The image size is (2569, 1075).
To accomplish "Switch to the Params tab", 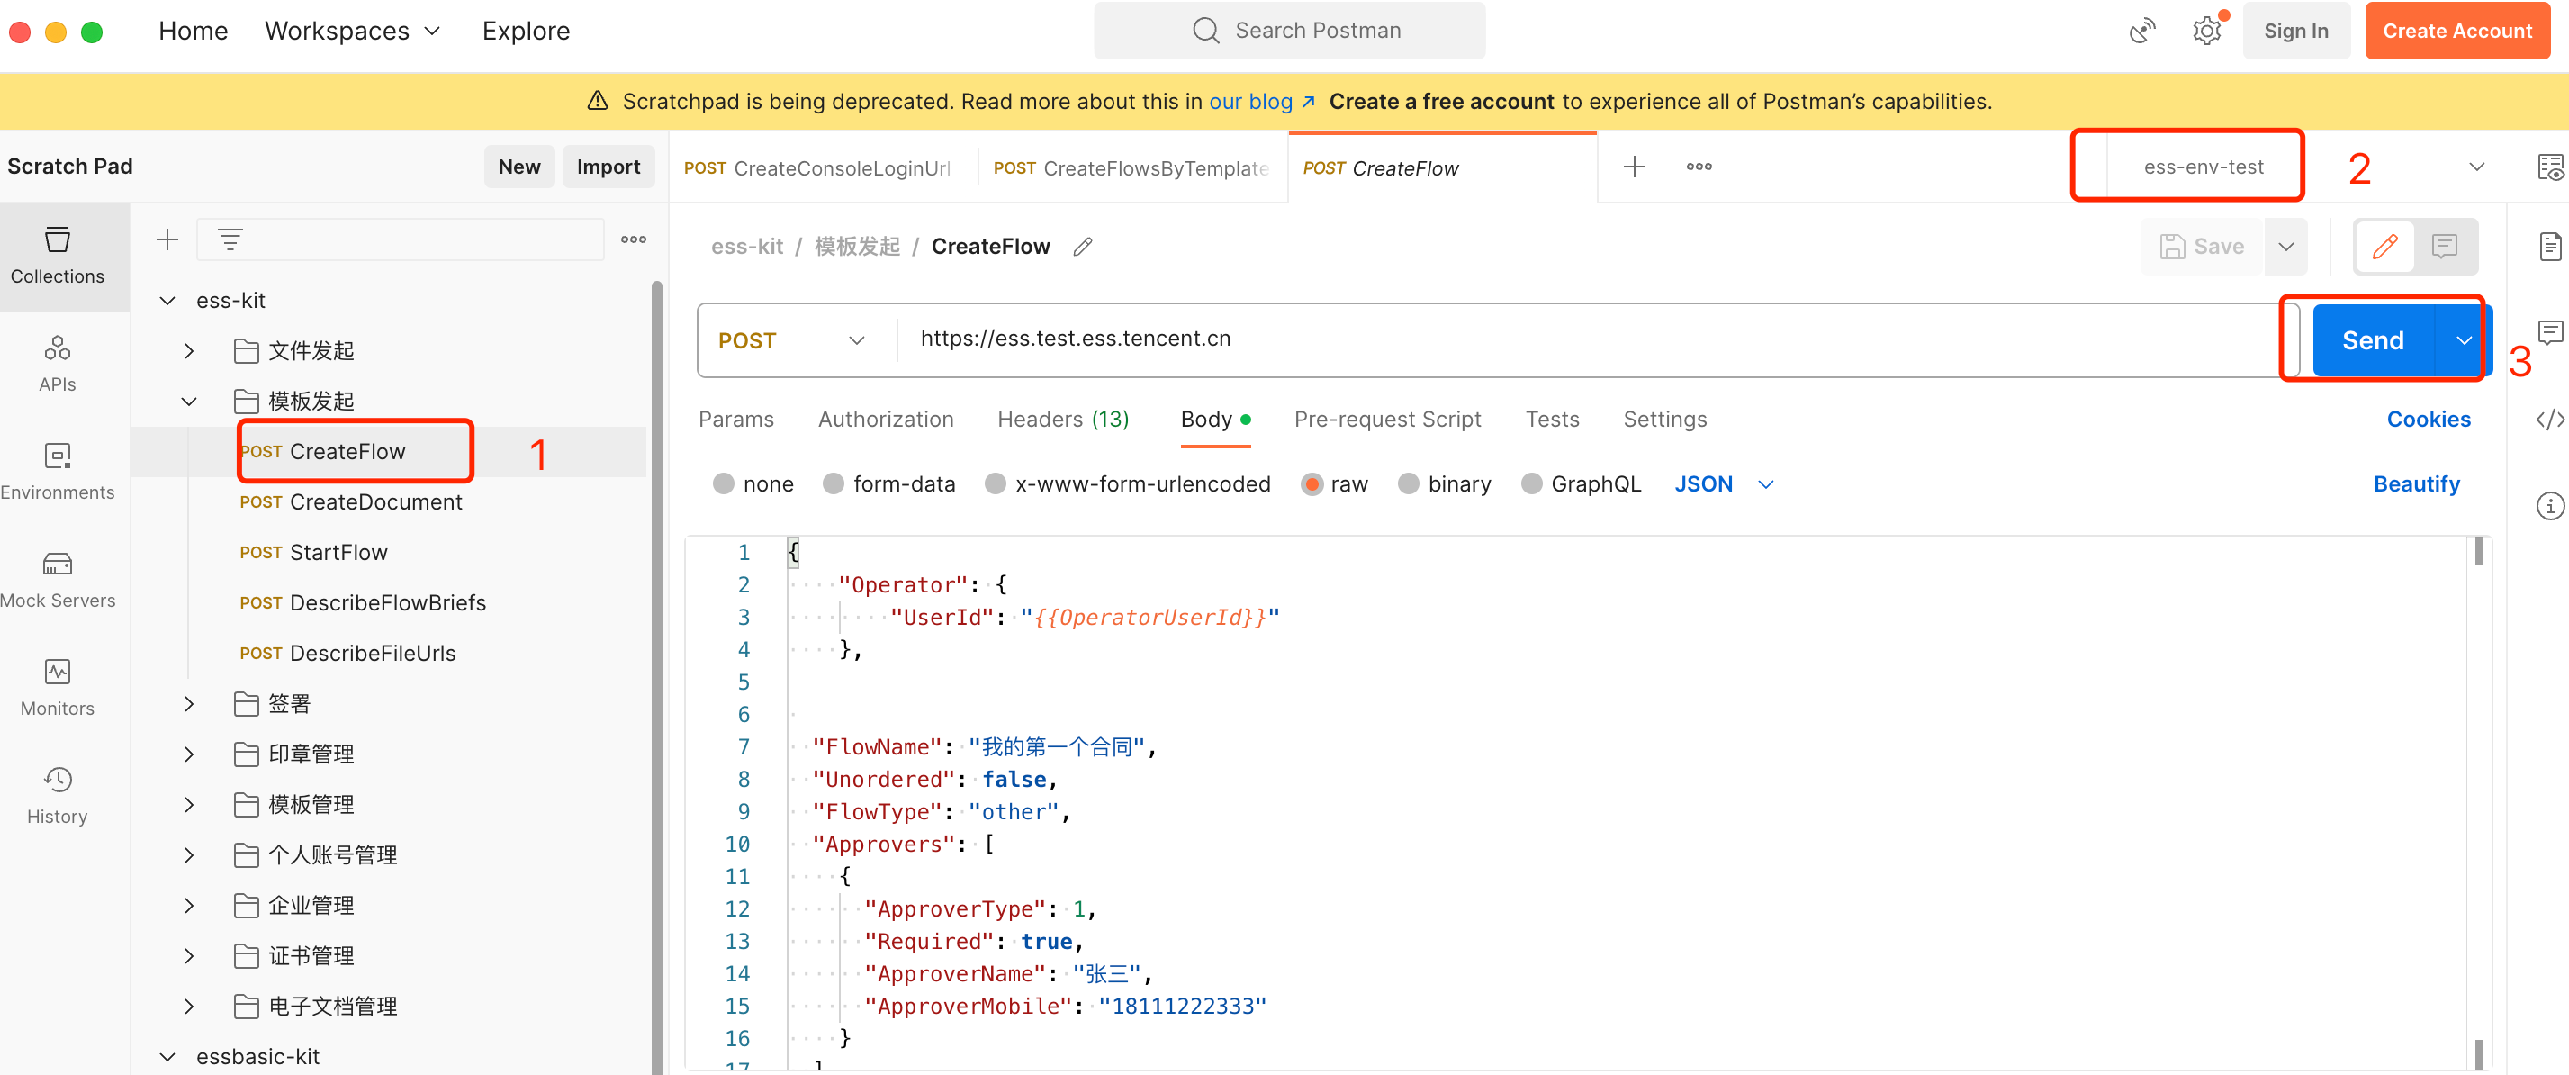I will (x=736, y=419).
